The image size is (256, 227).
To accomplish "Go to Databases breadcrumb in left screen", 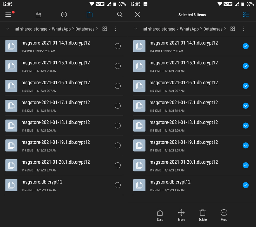I will pos(85,29).
